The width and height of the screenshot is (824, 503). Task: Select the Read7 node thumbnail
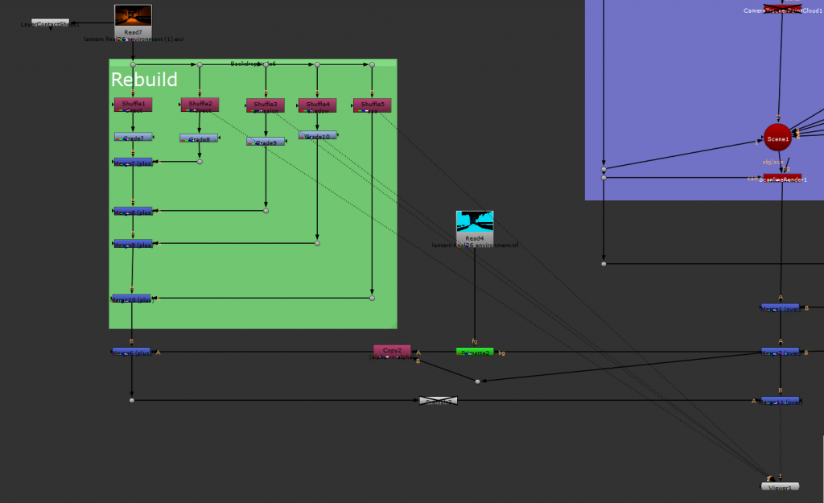133,16
